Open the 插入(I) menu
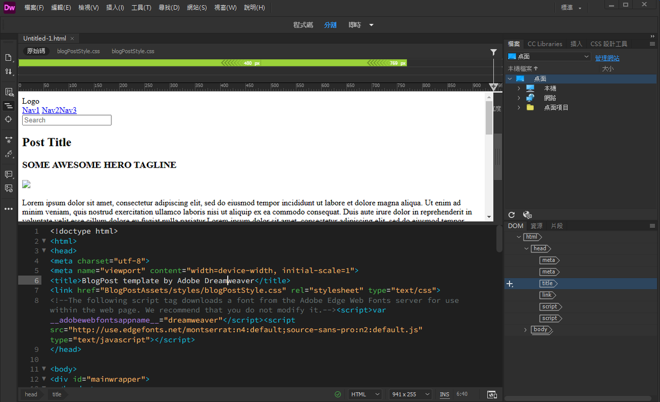 click(115, 8)
